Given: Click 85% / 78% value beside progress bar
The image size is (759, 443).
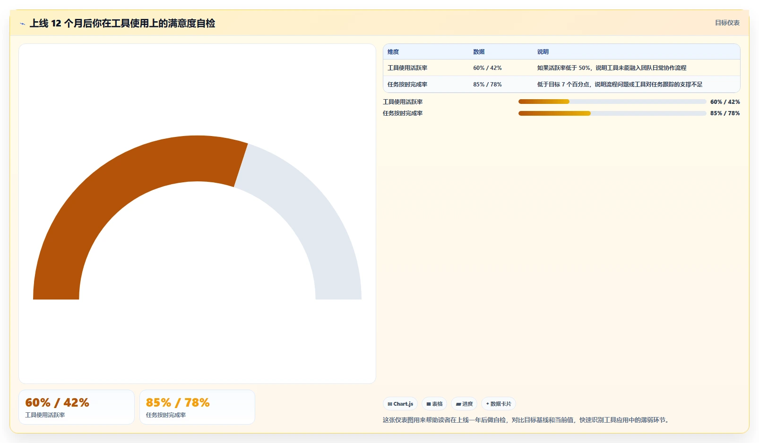Looking at the screenshot, I should pyautogui.click(x=725, y=113).
